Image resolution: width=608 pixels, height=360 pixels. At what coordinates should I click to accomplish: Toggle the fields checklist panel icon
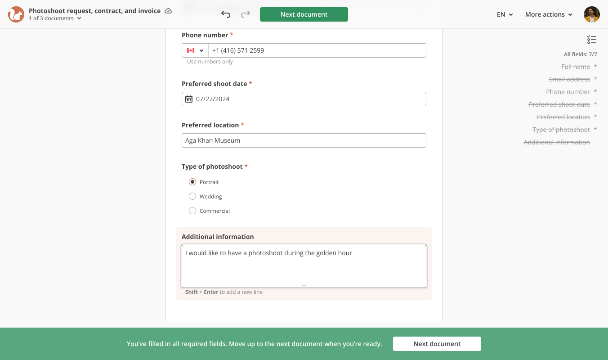click(592, 40)
